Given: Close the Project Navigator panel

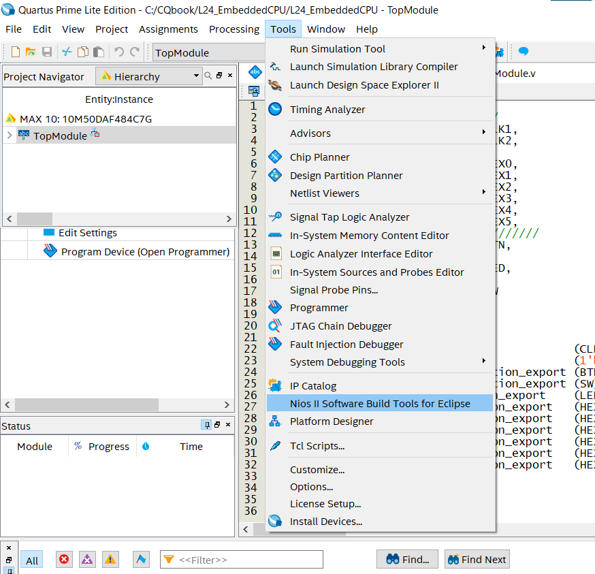Looking at the screenshot, I should 230,76.
